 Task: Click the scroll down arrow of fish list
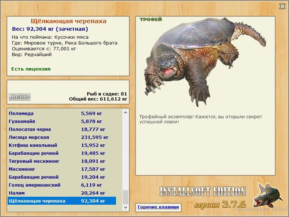[125, 207]
